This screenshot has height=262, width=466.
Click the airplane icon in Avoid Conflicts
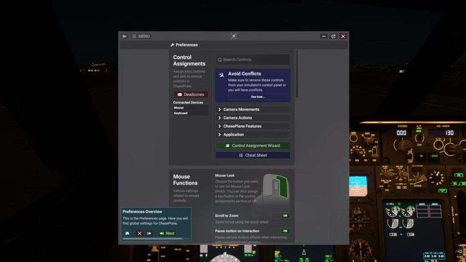pos(222,75)
